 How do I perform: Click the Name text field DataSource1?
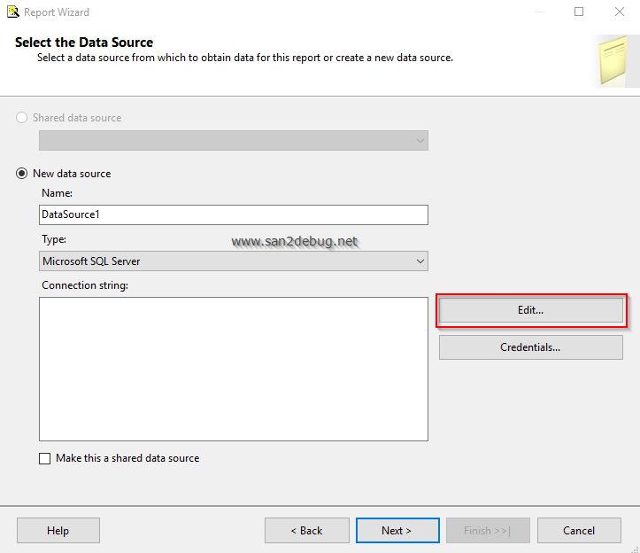coord(234,214)
